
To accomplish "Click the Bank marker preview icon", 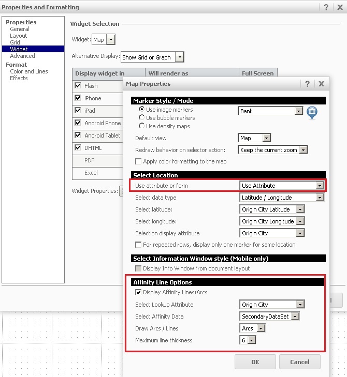I will point(312,112).
